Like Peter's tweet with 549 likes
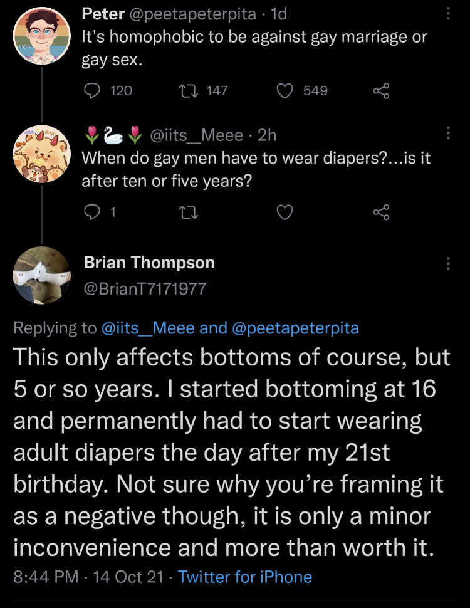470x608 pixels. click(x=286, y=91)
